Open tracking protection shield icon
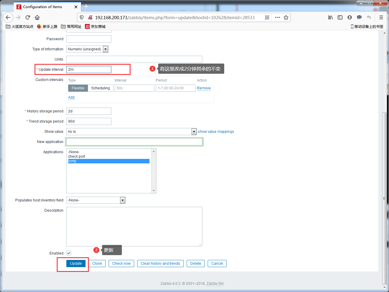This screenshot has height=292, width=389. (x=82, y=17)
